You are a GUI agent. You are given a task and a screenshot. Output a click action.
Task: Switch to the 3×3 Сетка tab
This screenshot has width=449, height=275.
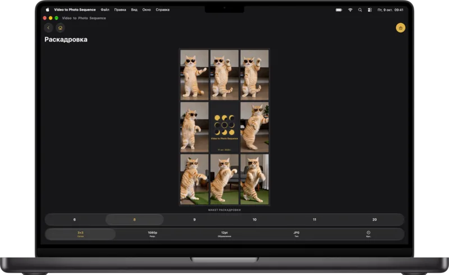tap(80, 234)
